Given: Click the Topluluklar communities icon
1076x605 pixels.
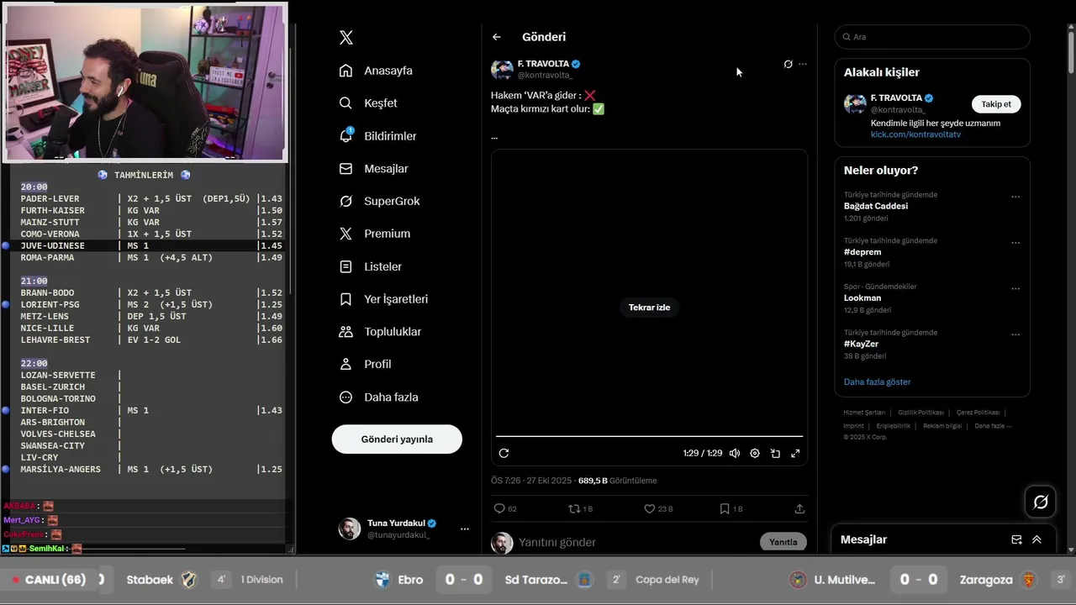Looking at the screenshot, I should [345, 332].
